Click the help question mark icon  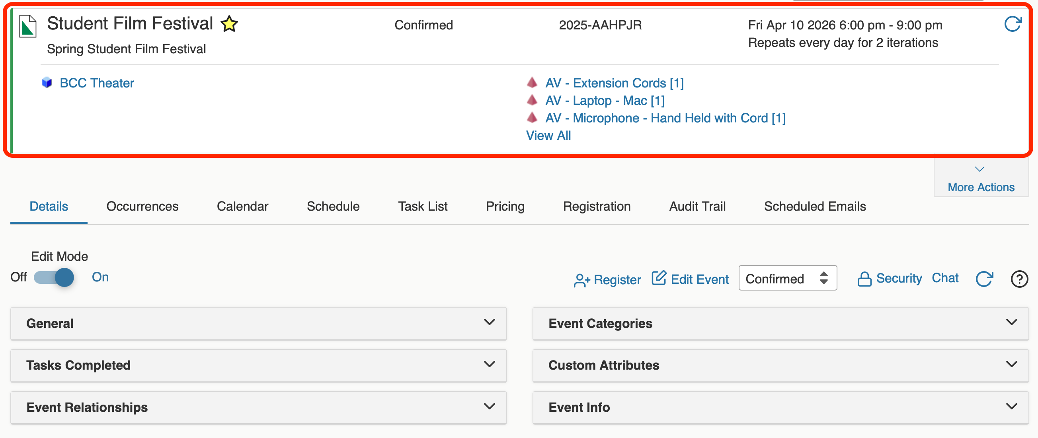(1019, 279)
